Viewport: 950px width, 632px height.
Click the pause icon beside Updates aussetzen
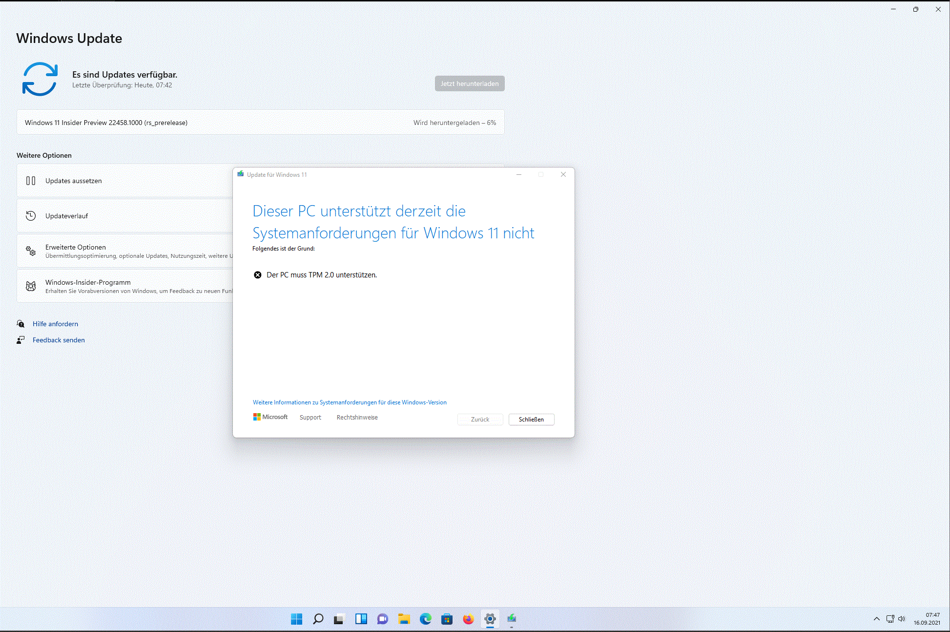(x=31, y=181)
